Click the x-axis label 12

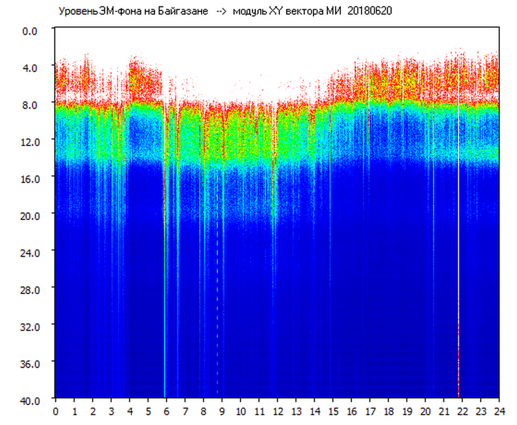(277, 411)
